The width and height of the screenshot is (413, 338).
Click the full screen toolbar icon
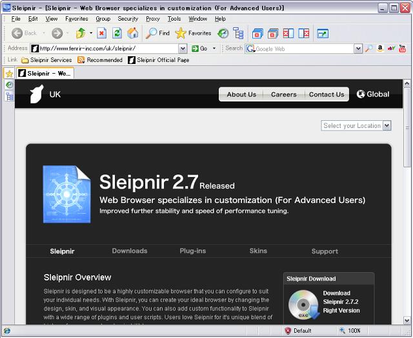[x=323, y=34]
